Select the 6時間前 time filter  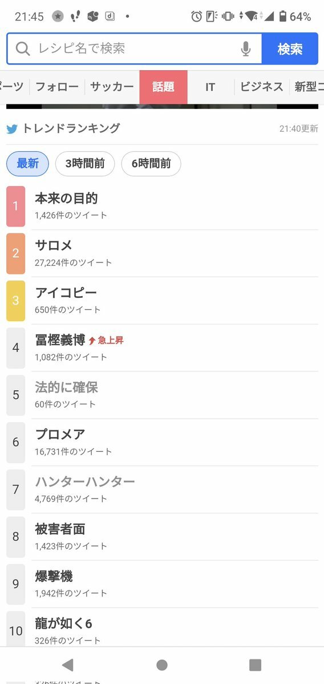point(151,164)
